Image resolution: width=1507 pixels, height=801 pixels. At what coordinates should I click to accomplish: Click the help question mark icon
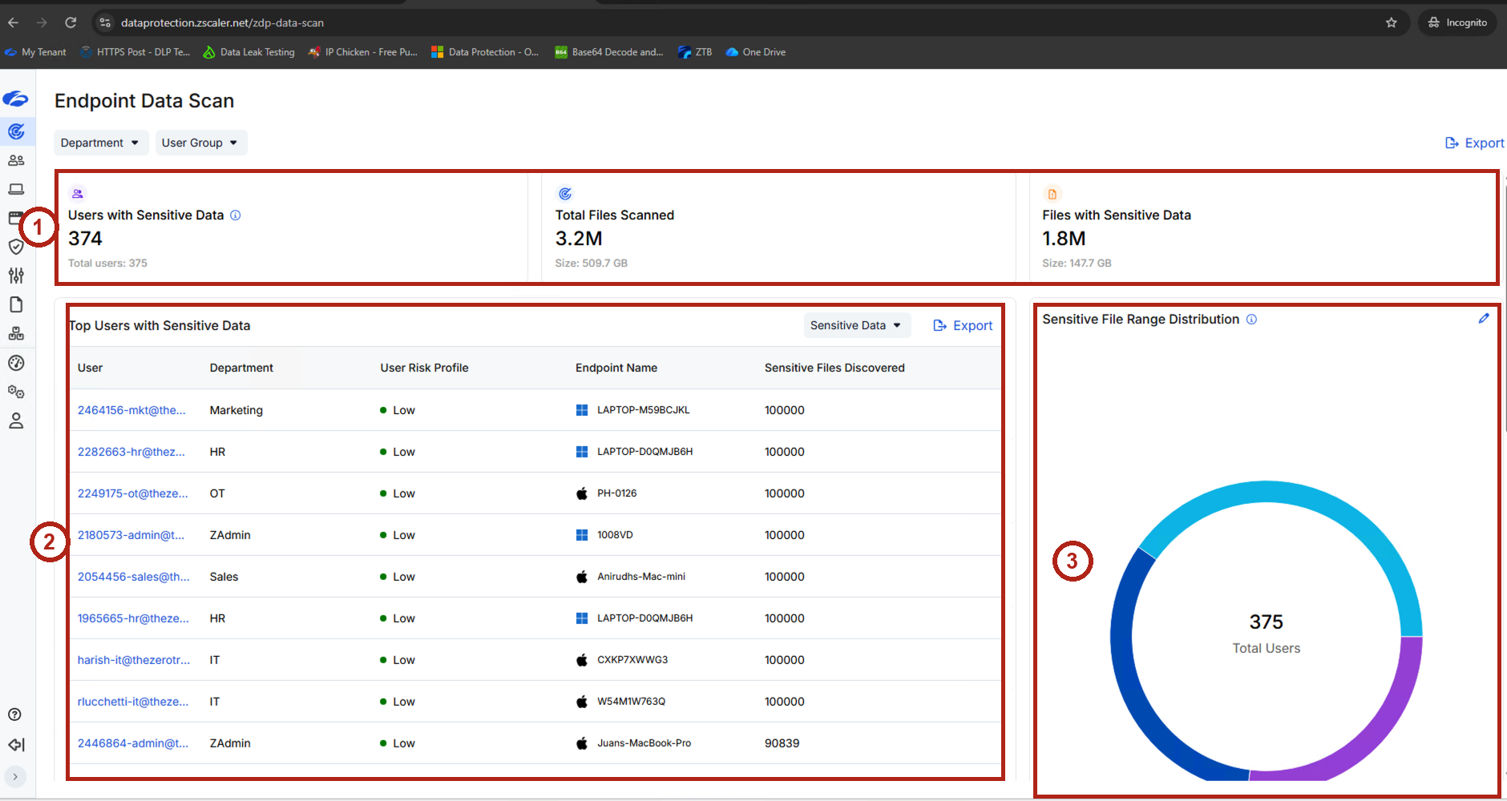click(x=14, y=714)
